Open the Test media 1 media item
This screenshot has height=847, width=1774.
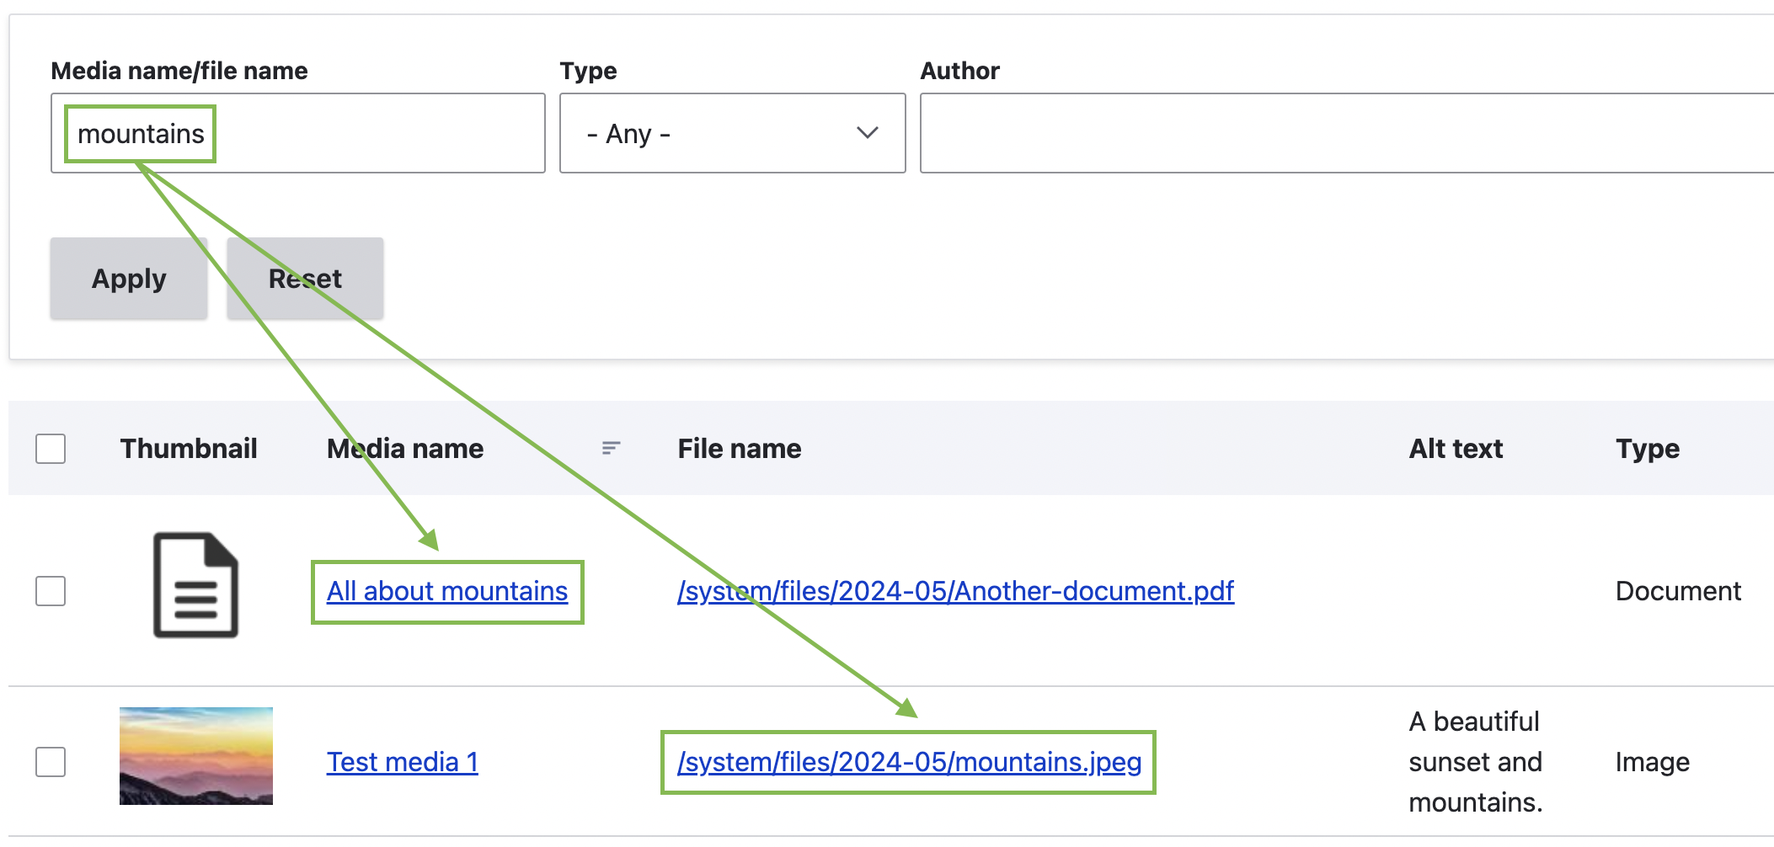coord(402,762)
